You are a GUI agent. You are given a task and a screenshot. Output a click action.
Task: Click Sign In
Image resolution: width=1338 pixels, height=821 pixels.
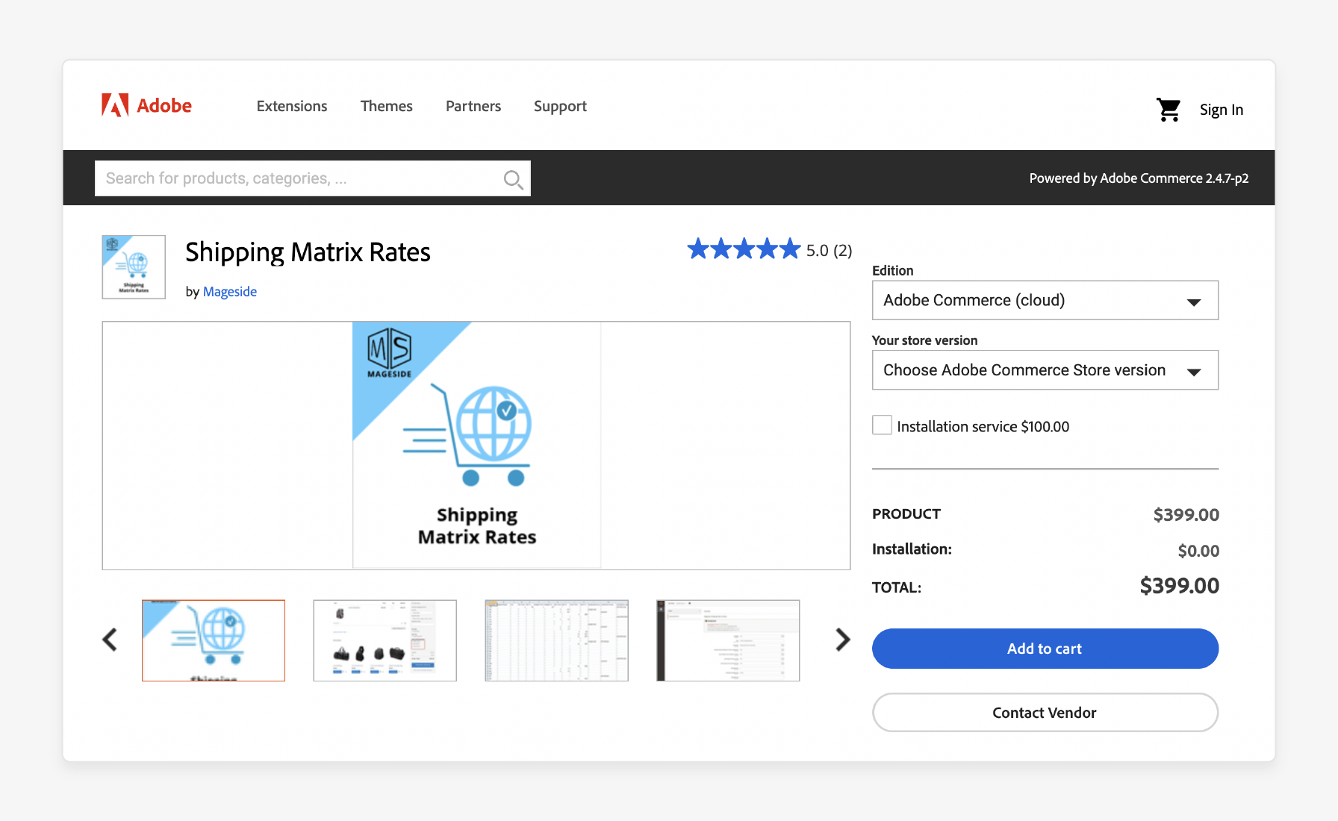1222,110
